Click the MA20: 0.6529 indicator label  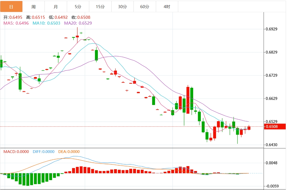(x=78, y=23)
